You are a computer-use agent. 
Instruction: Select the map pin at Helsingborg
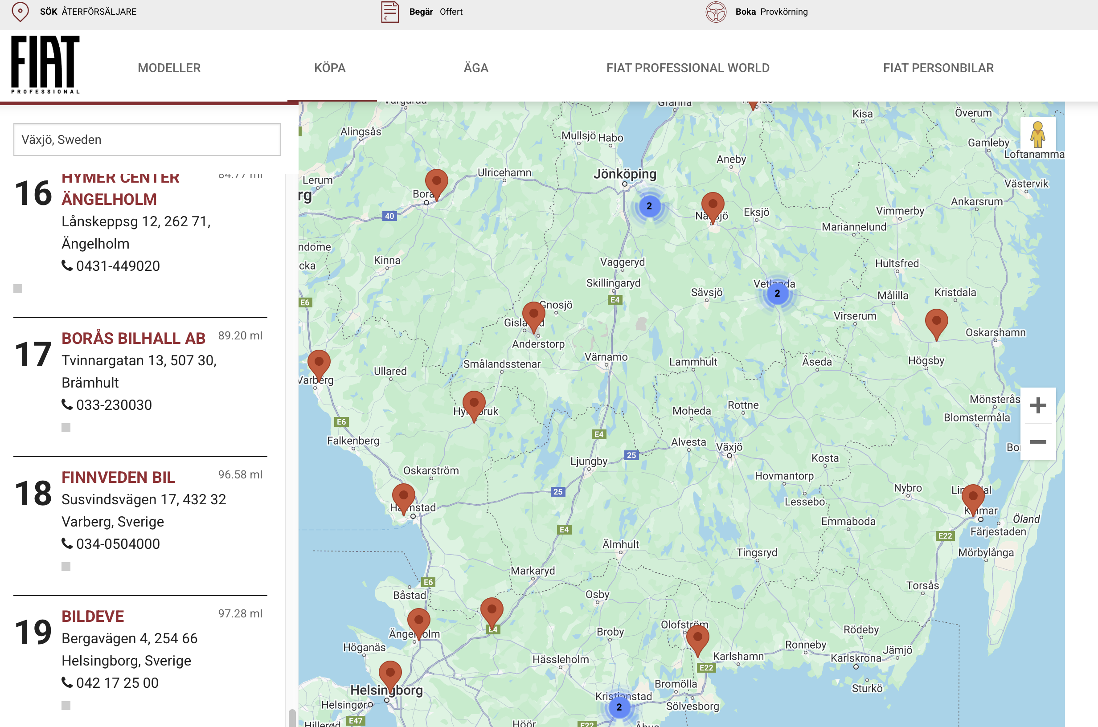(x=390, y=676)
